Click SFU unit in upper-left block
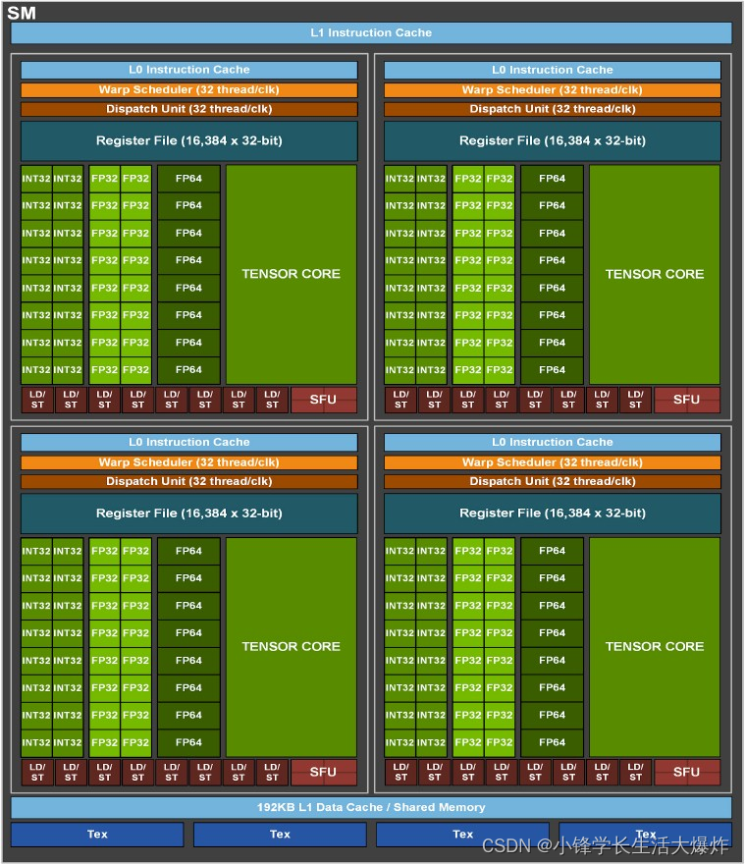Screen dimensions: 745x865 click(323, 400)
